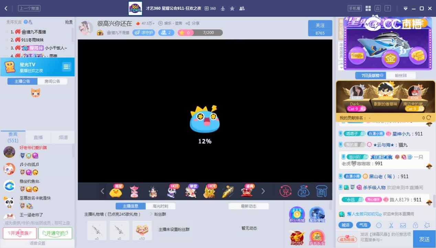Click the 求守护 guard request badge

click(x=144, y=33)
